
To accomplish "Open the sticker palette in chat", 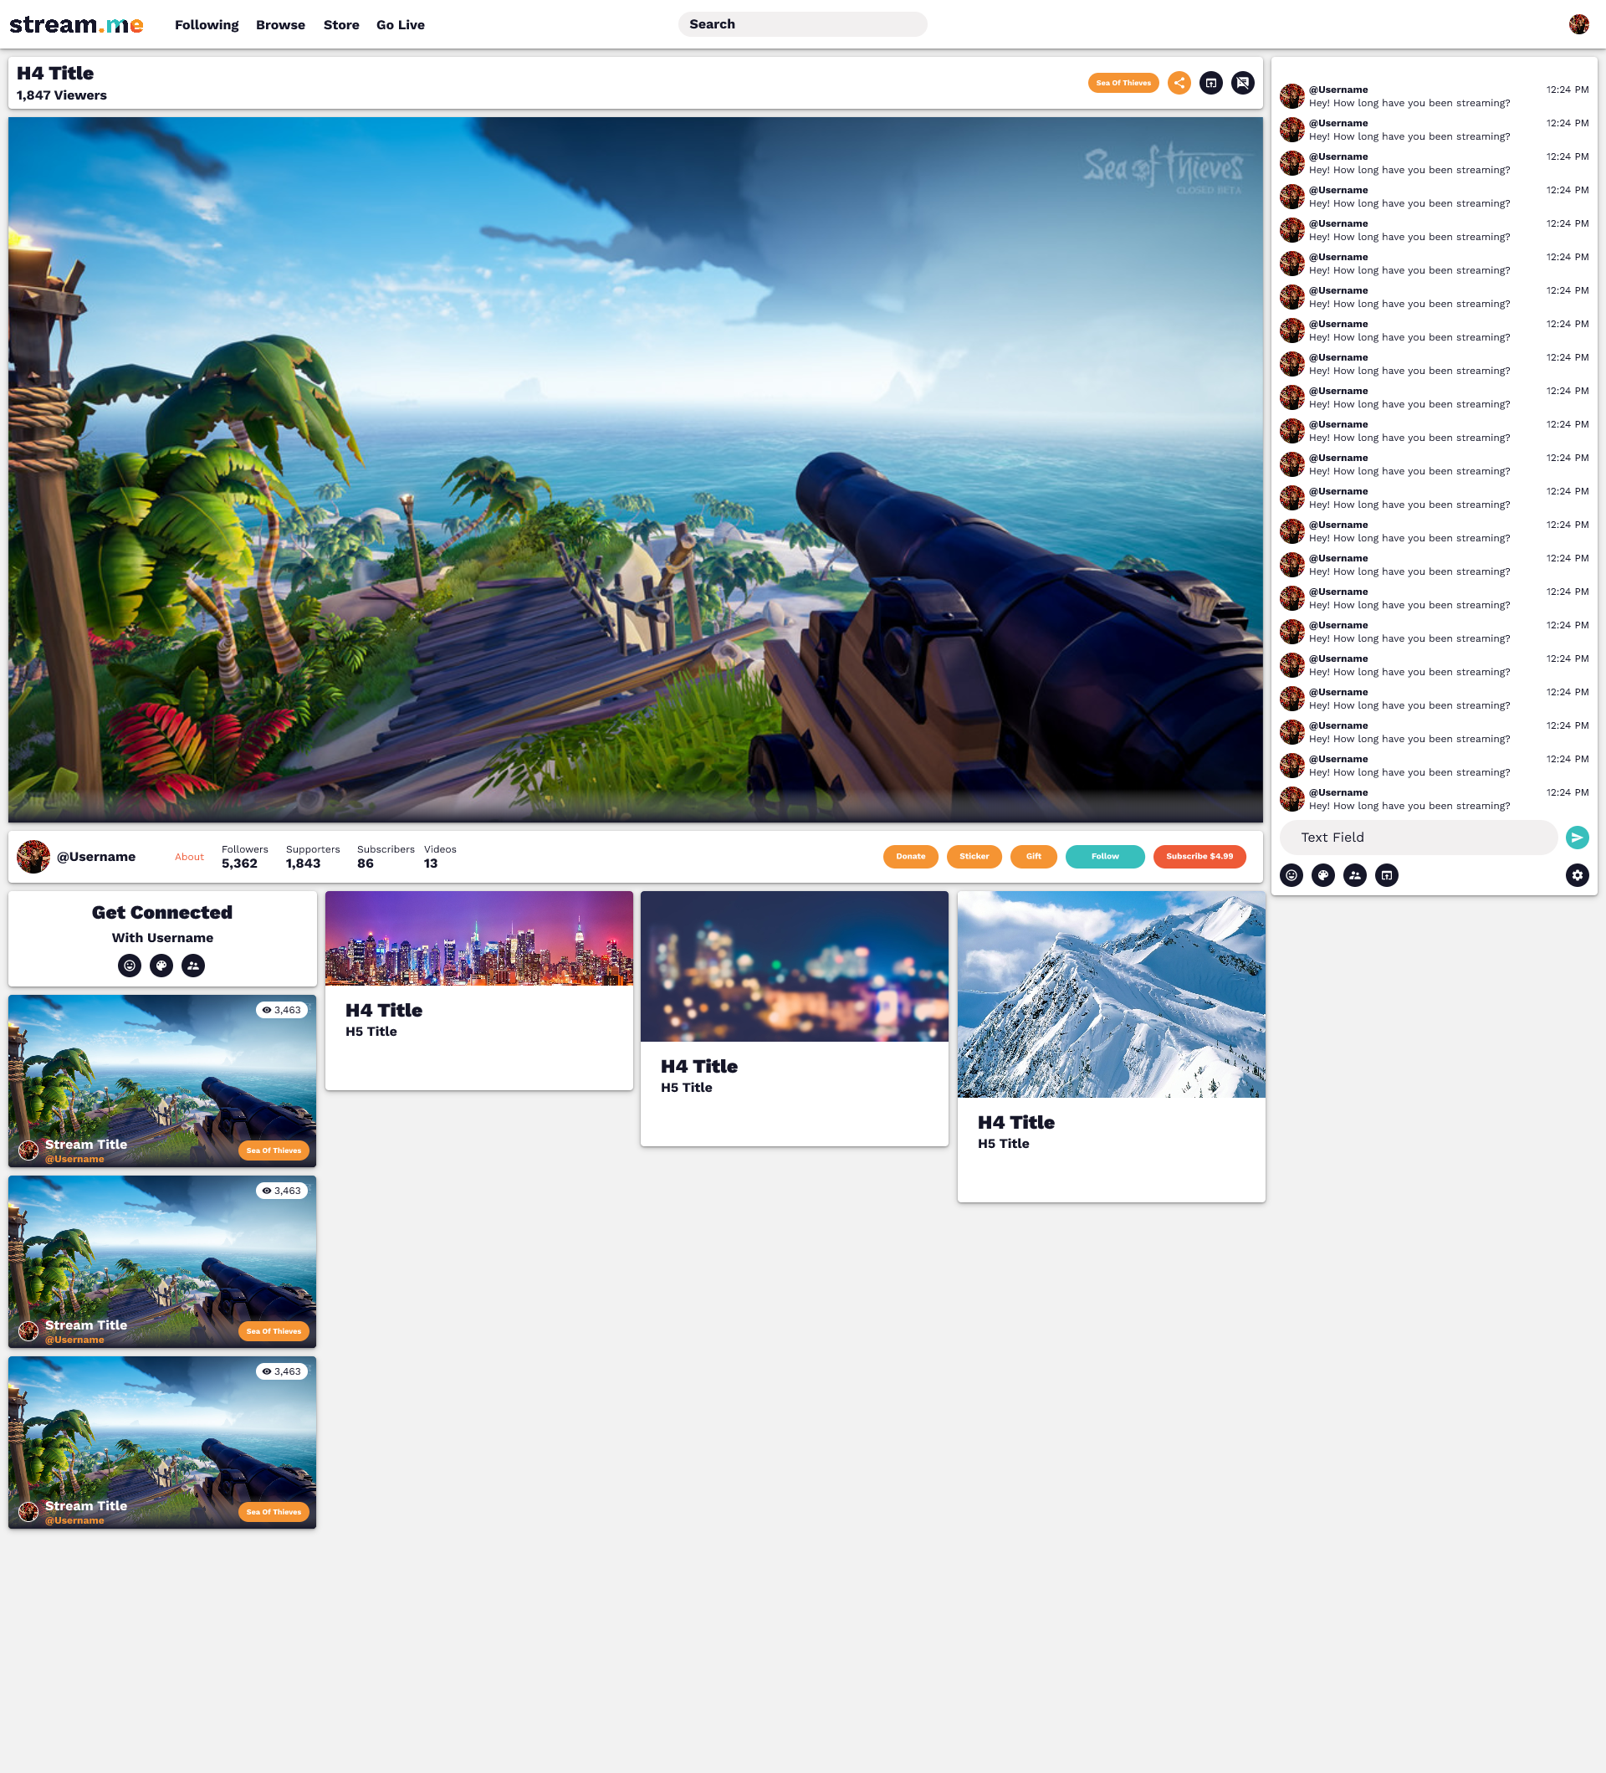I will point(1322,875).
